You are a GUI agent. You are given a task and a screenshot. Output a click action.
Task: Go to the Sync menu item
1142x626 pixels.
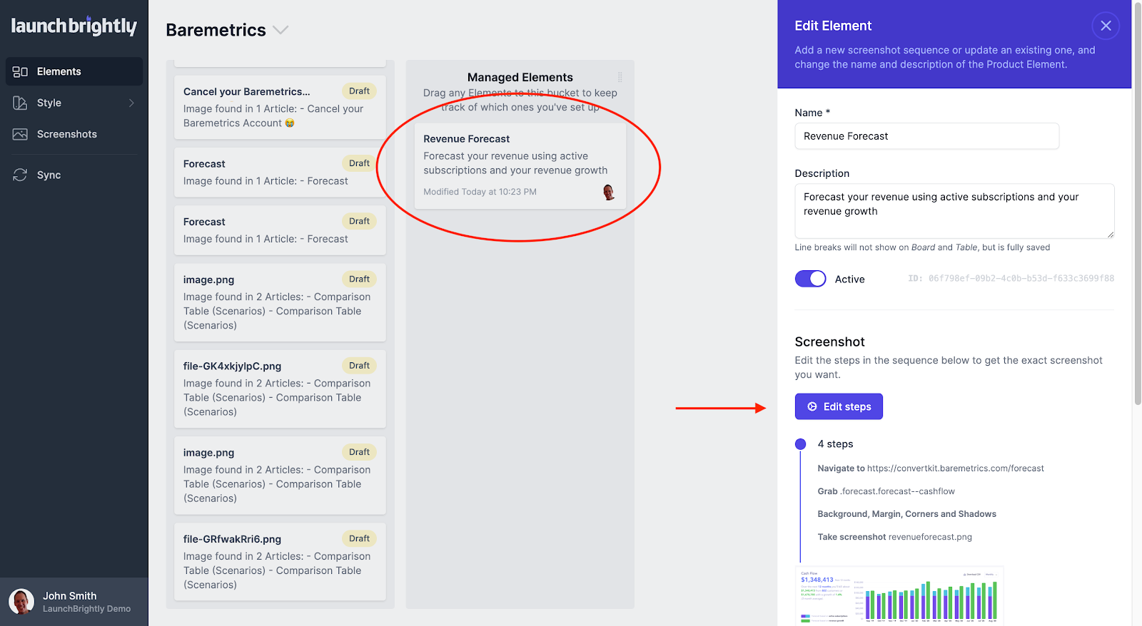(49, 175)
